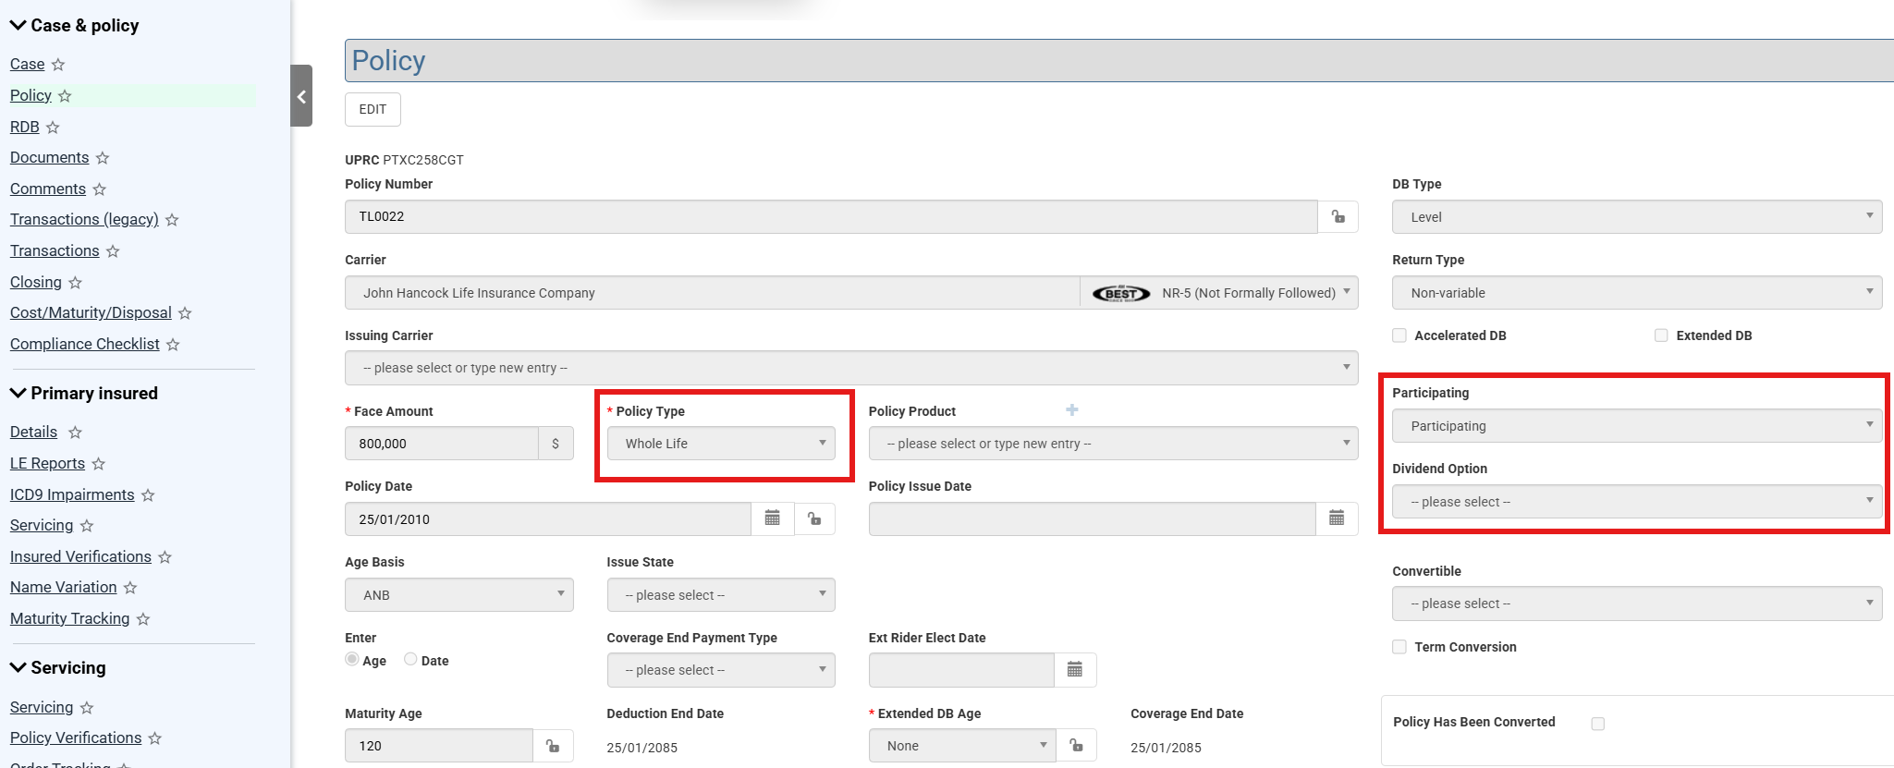Collapse the left sidebar with the arrow handle
Screen dimensions: 1894x768
(x=301, y=96)
